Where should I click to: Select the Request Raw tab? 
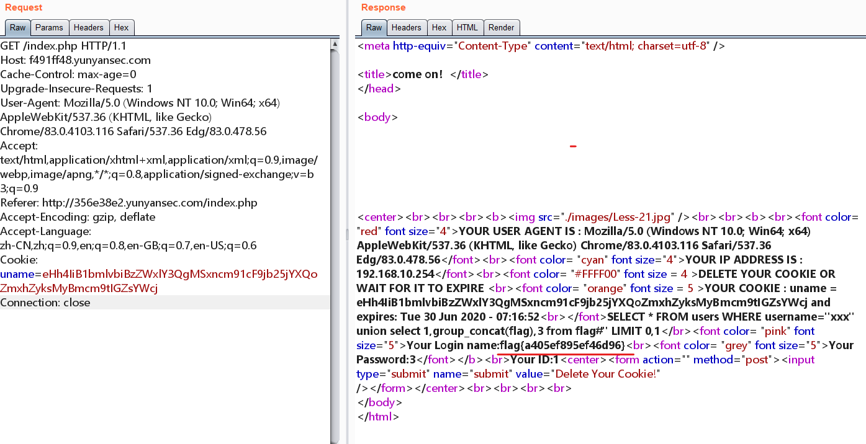(18, 27)
